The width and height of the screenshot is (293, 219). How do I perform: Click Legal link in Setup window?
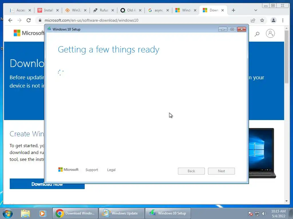111,170
